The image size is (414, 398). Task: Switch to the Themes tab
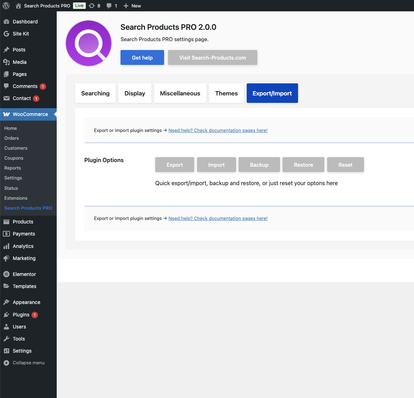pyautogui.click(x=226, y=93)
